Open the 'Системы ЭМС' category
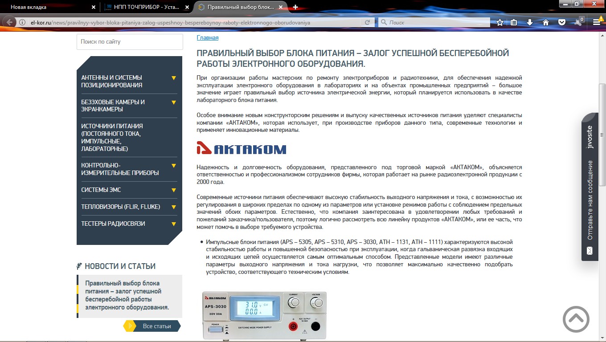 point(101,190)
